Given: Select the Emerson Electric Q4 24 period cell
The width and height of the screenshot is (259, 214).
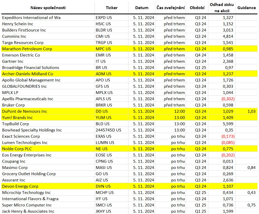Looking at the screenshot, I should [200, 55].
